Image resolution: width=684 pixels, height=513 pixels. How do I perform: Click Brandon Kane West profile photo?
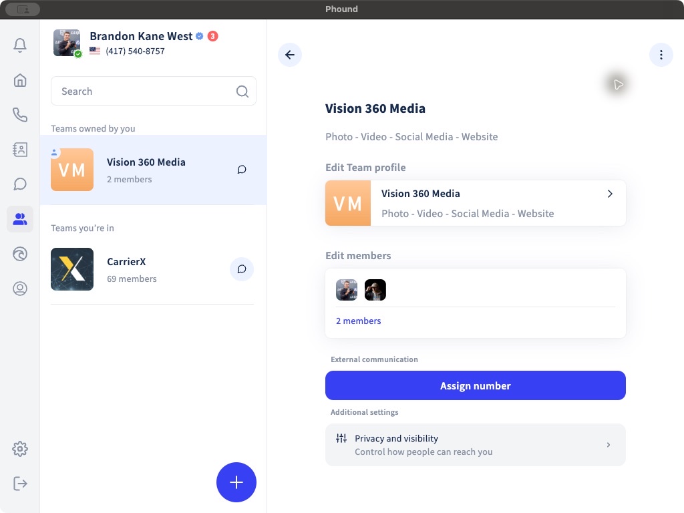tap(67, 43)
